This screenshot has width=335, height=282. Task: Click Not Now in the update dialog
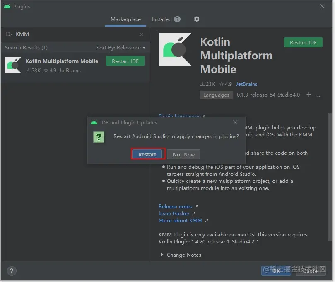(183, 154)
